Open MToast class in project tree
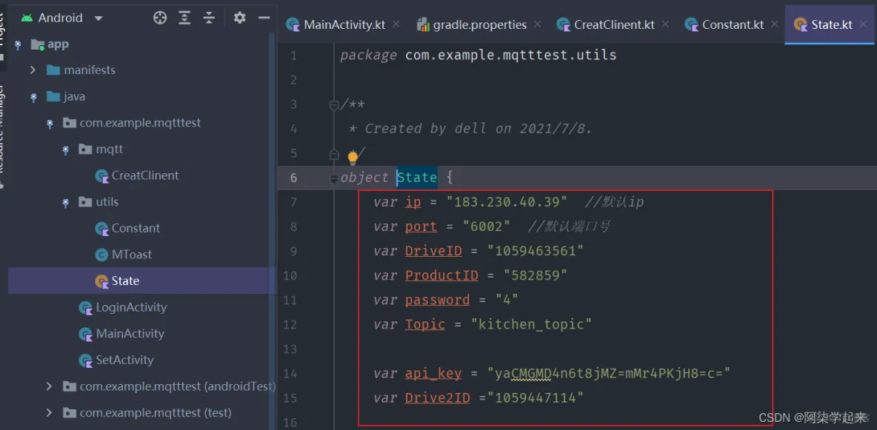 (131, 255)
